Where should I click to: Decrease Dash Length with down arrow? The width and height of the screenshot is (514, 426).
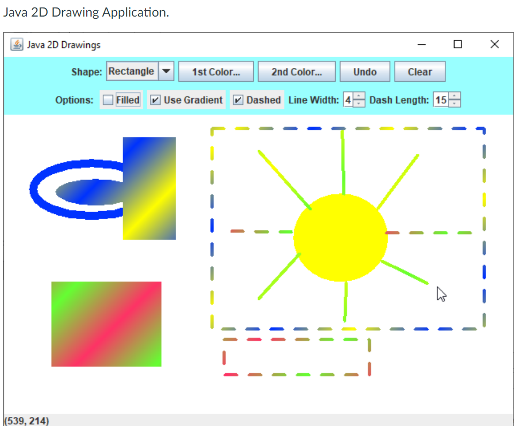(x=455, y=104)
